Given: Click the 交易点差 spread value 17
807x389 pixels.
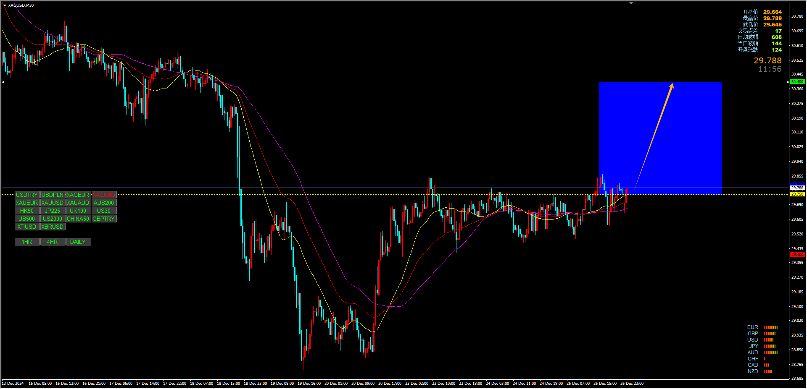Looking at the screenshot, I should pos(778,31).
